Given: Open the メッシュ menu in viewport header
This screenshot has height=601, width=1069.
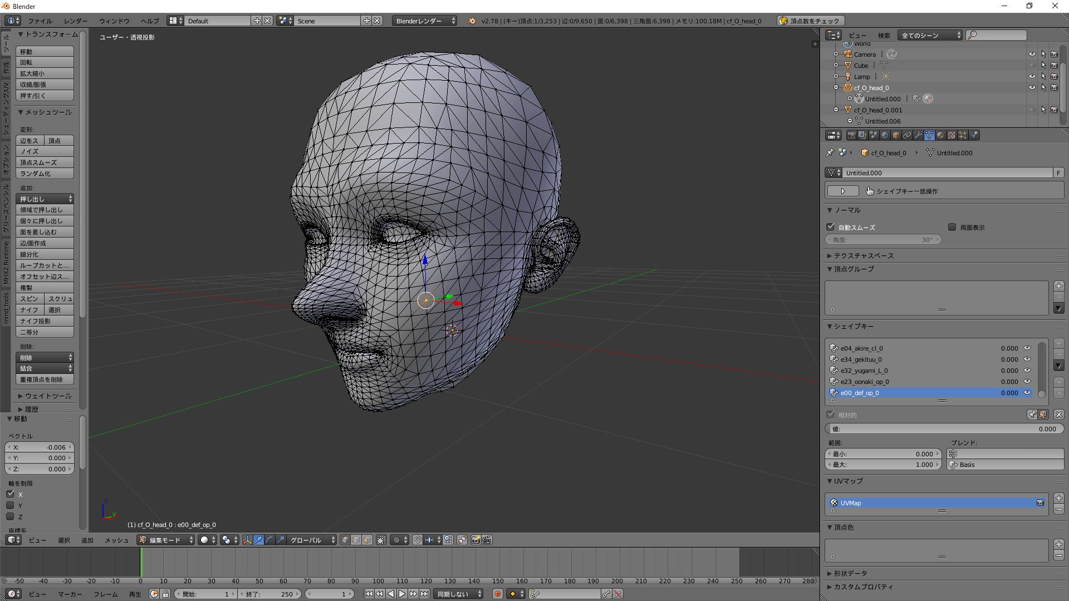Looking at the screenshot, I should 116,540.
